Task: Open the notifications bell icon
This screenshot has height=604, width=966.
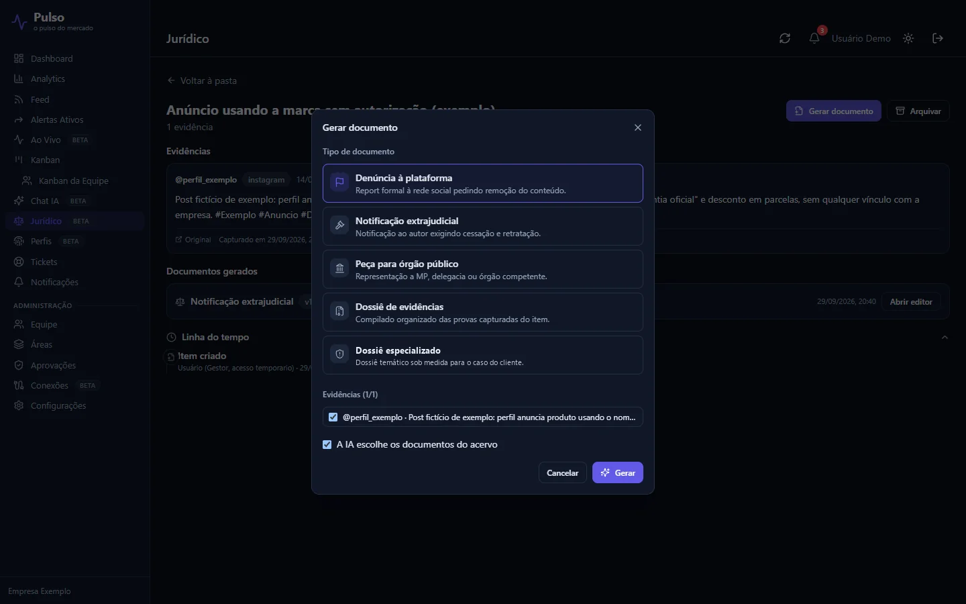Action: tap(814, 38)
